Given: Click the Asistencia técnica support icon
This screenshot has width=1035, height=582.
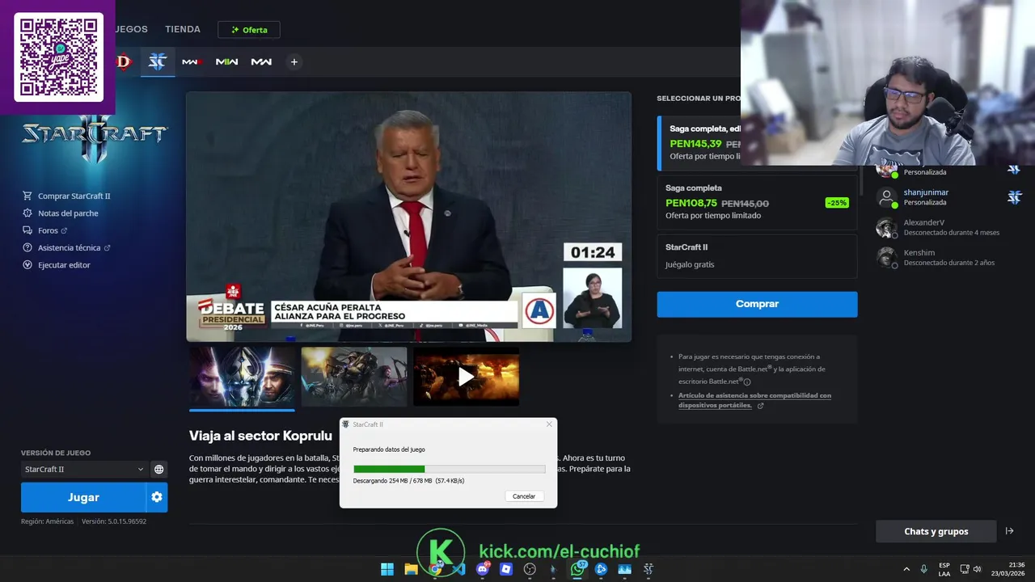Looking at the screenshot, I should [x=27, y=247].
